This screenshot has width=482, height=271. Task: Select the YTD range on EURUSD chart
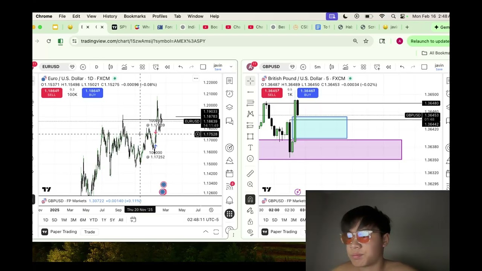point(93,220)
